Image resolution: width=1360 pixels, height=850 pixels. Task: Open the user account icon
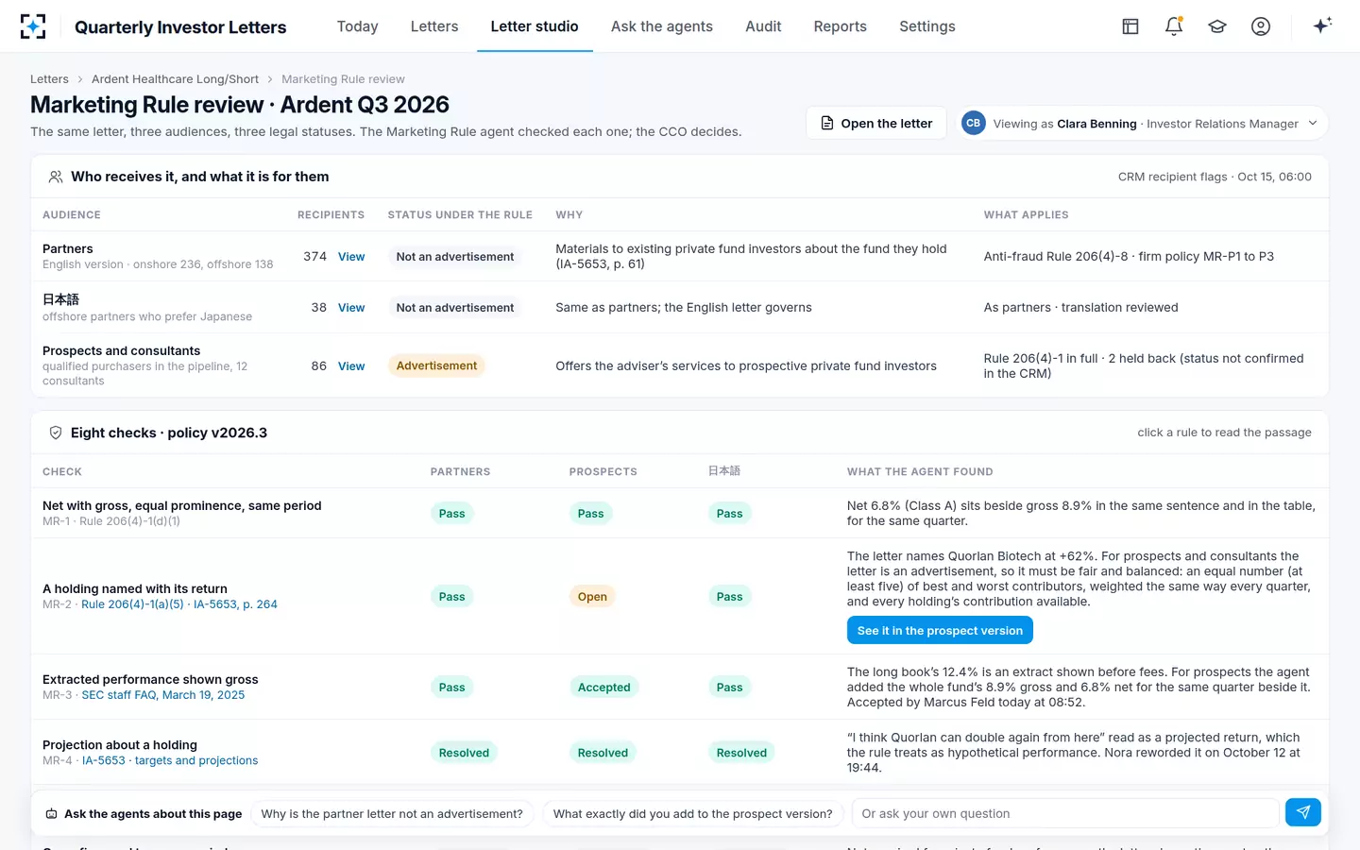[1261, 26]
